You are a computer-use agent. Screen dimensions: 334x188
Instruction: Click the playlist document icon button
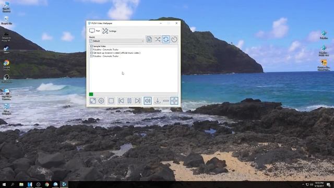[149, 39]
